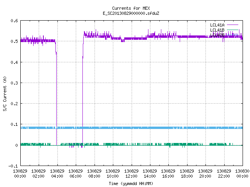Click the 130830 date label on x-axis
The height and width of the screenshot is (187, 250).
tap(242, 171)
